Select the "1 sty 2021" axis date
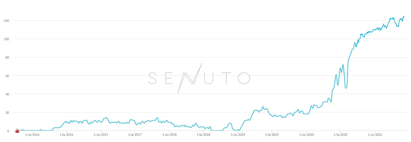Viewport: 411px width, 142px height. click(x=375, y=135)
